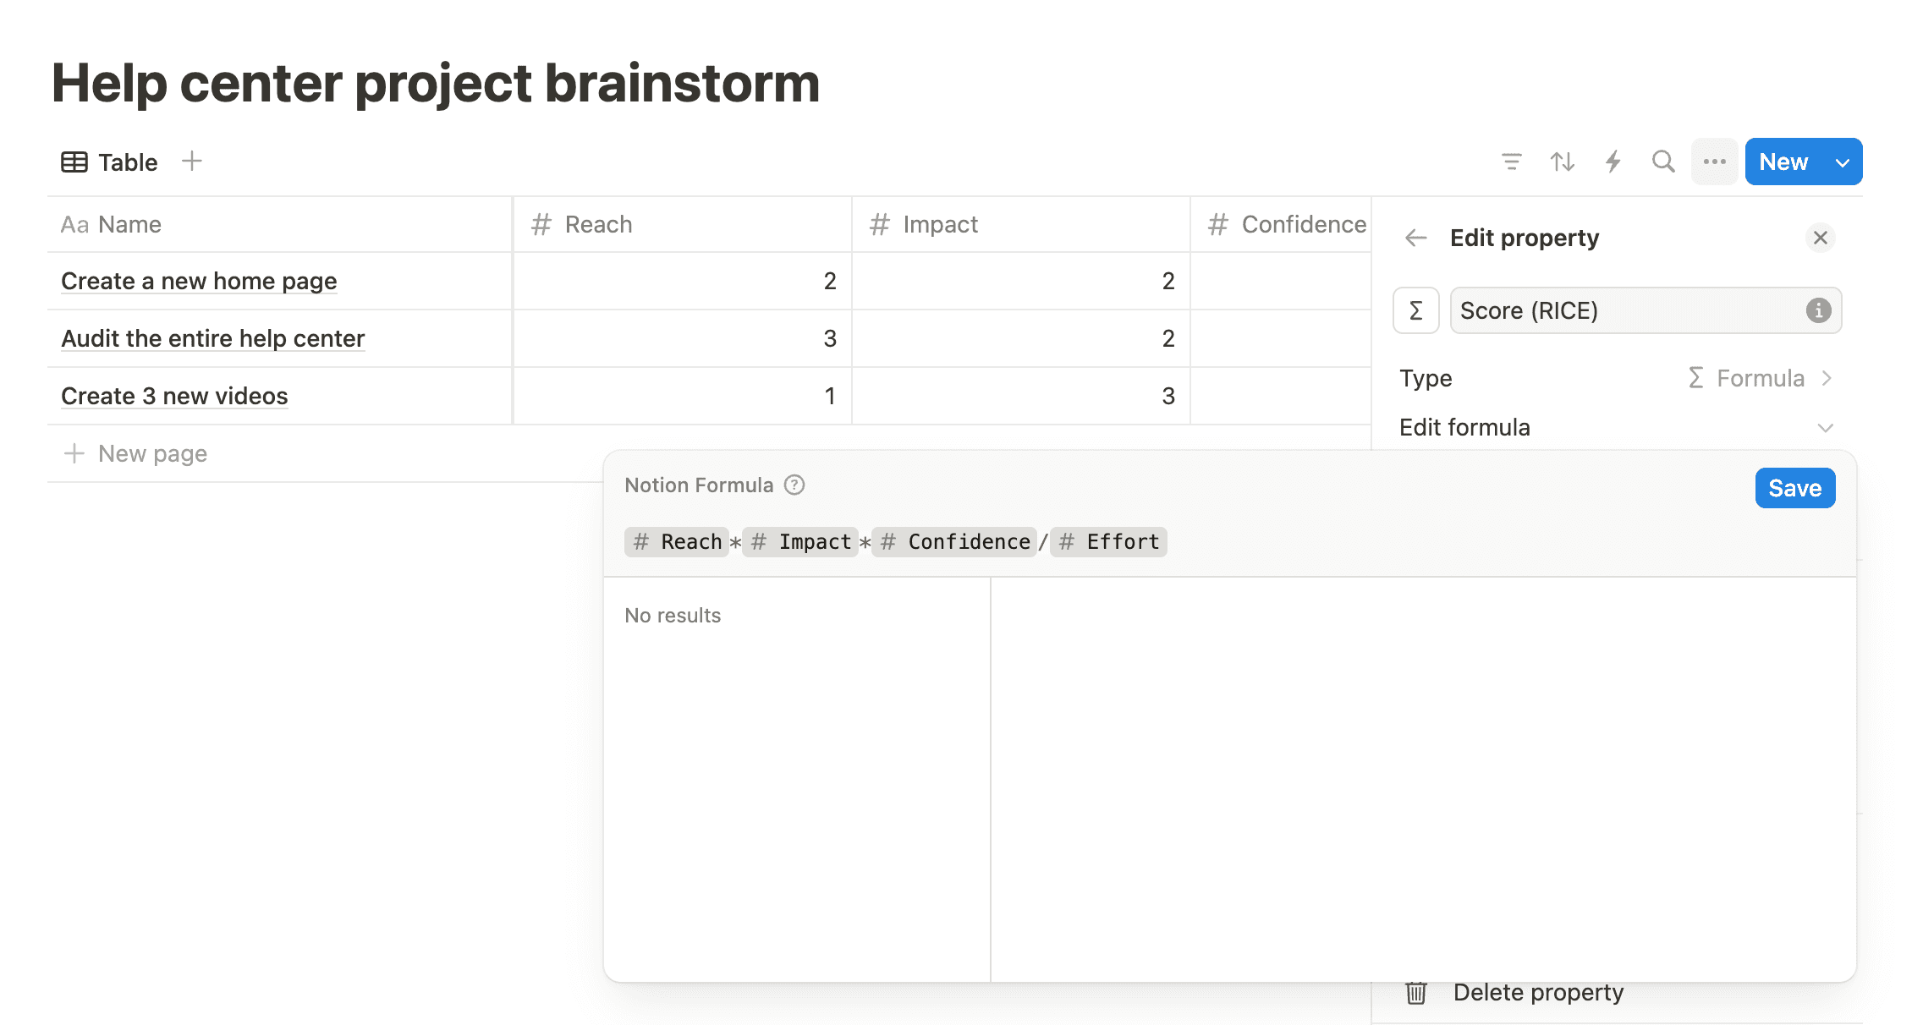Add a new view with plus icon
The height and width of the screenshot is (1025, 1912).
pos(192,161)
